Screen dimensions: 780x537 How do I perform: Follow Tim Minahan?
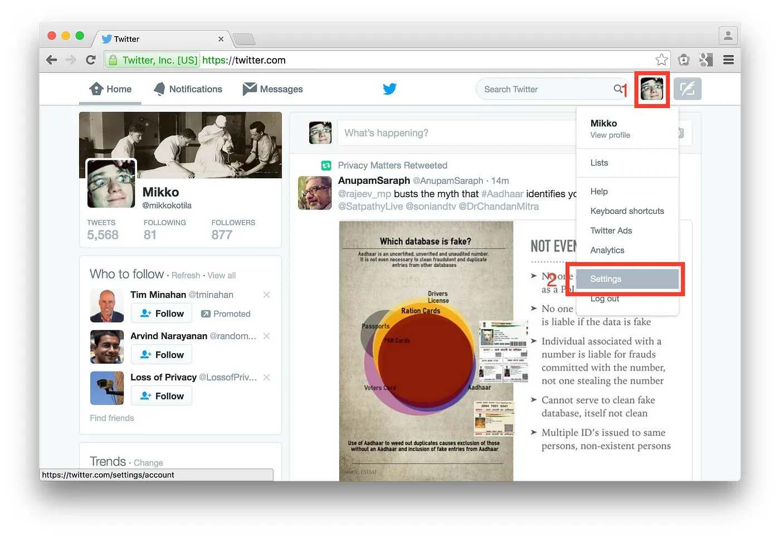(162, 314)
